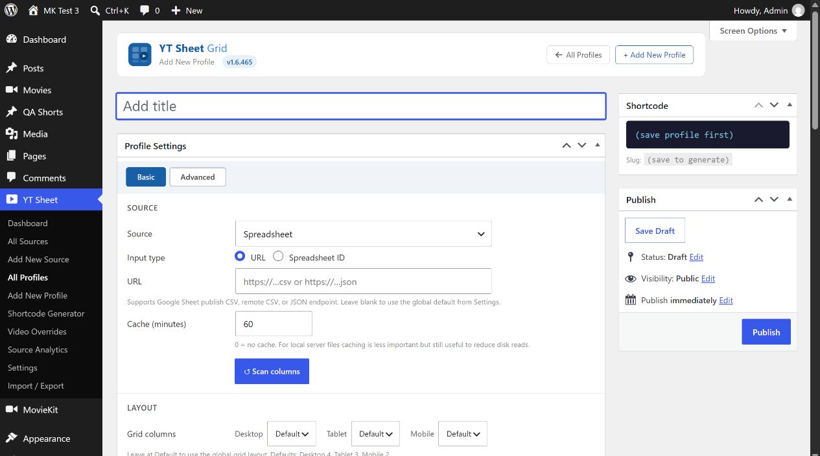Open Add New Source submenu item

[38, 259]
